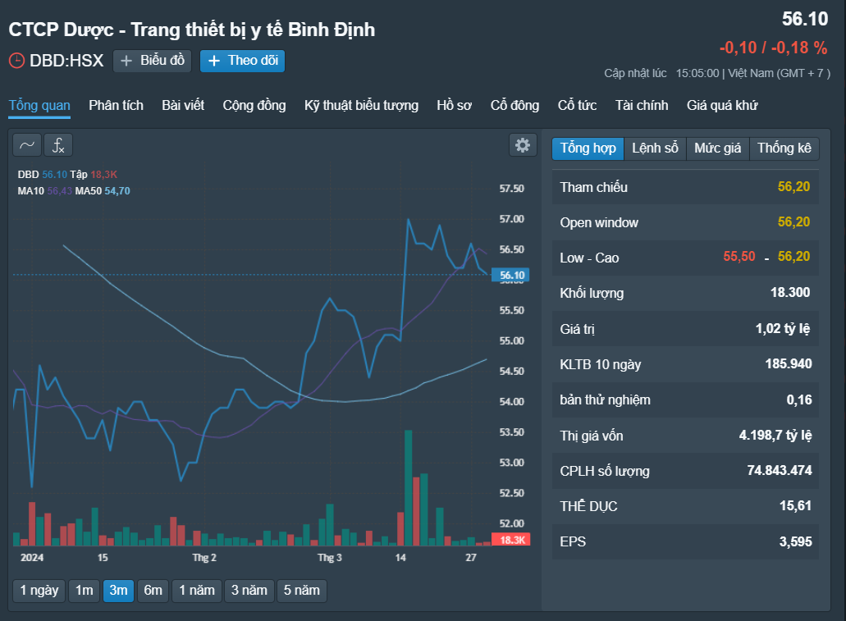Click the MA10 legend value 56,43
The image size is (846, 621).
(59, 191)
